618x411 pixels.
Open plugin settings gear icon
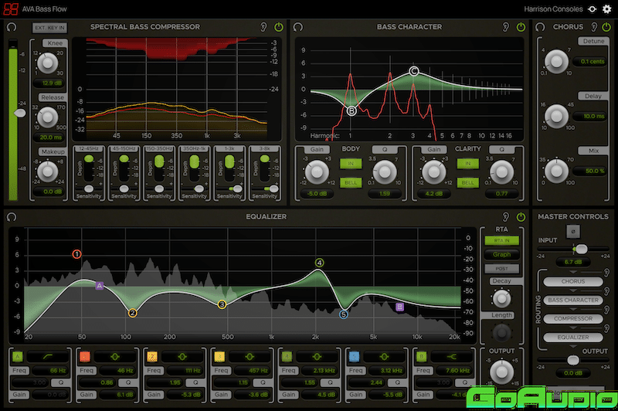tap(607, 9)
